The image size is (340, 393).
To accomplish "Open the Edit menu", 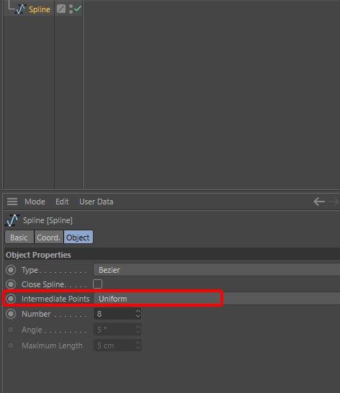I will (x=62, y=202).
